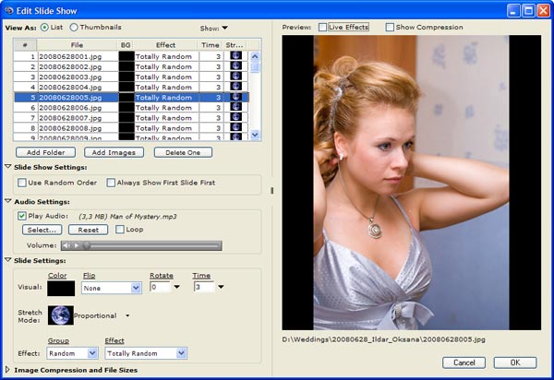Viewport: 554px width, 380px height.
Task: Click the audio Reset button
Action: [88, 230]
